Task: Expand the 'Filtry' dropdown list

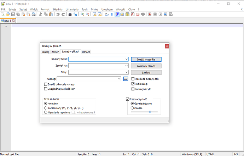Action: click(x=126, y=72)
